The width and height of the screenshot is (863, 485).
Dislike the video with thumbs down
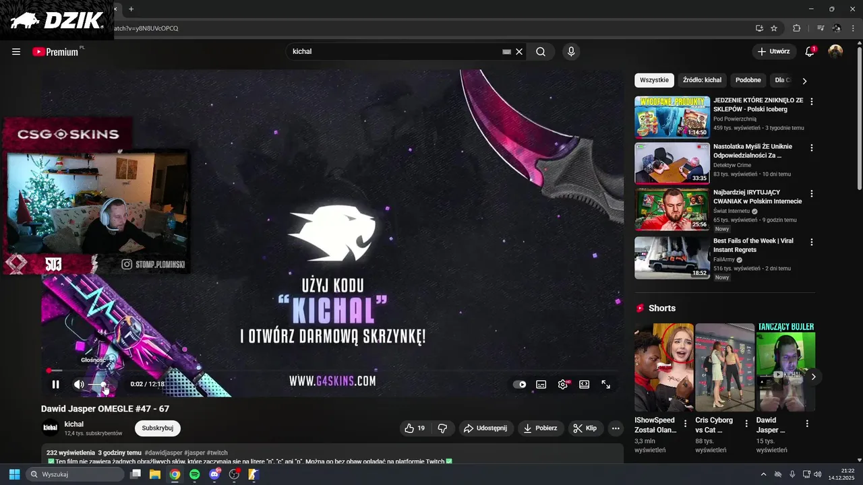443,428
